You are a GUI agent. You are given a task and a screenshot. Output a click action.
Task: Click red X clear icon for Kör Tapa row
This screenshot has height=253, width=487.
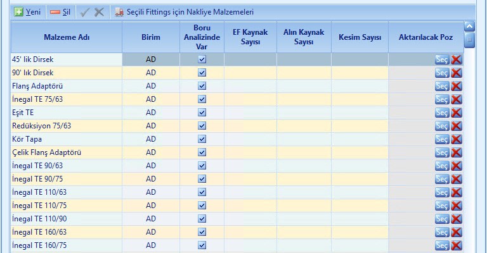pyautogui.click(x=456, y=139)
